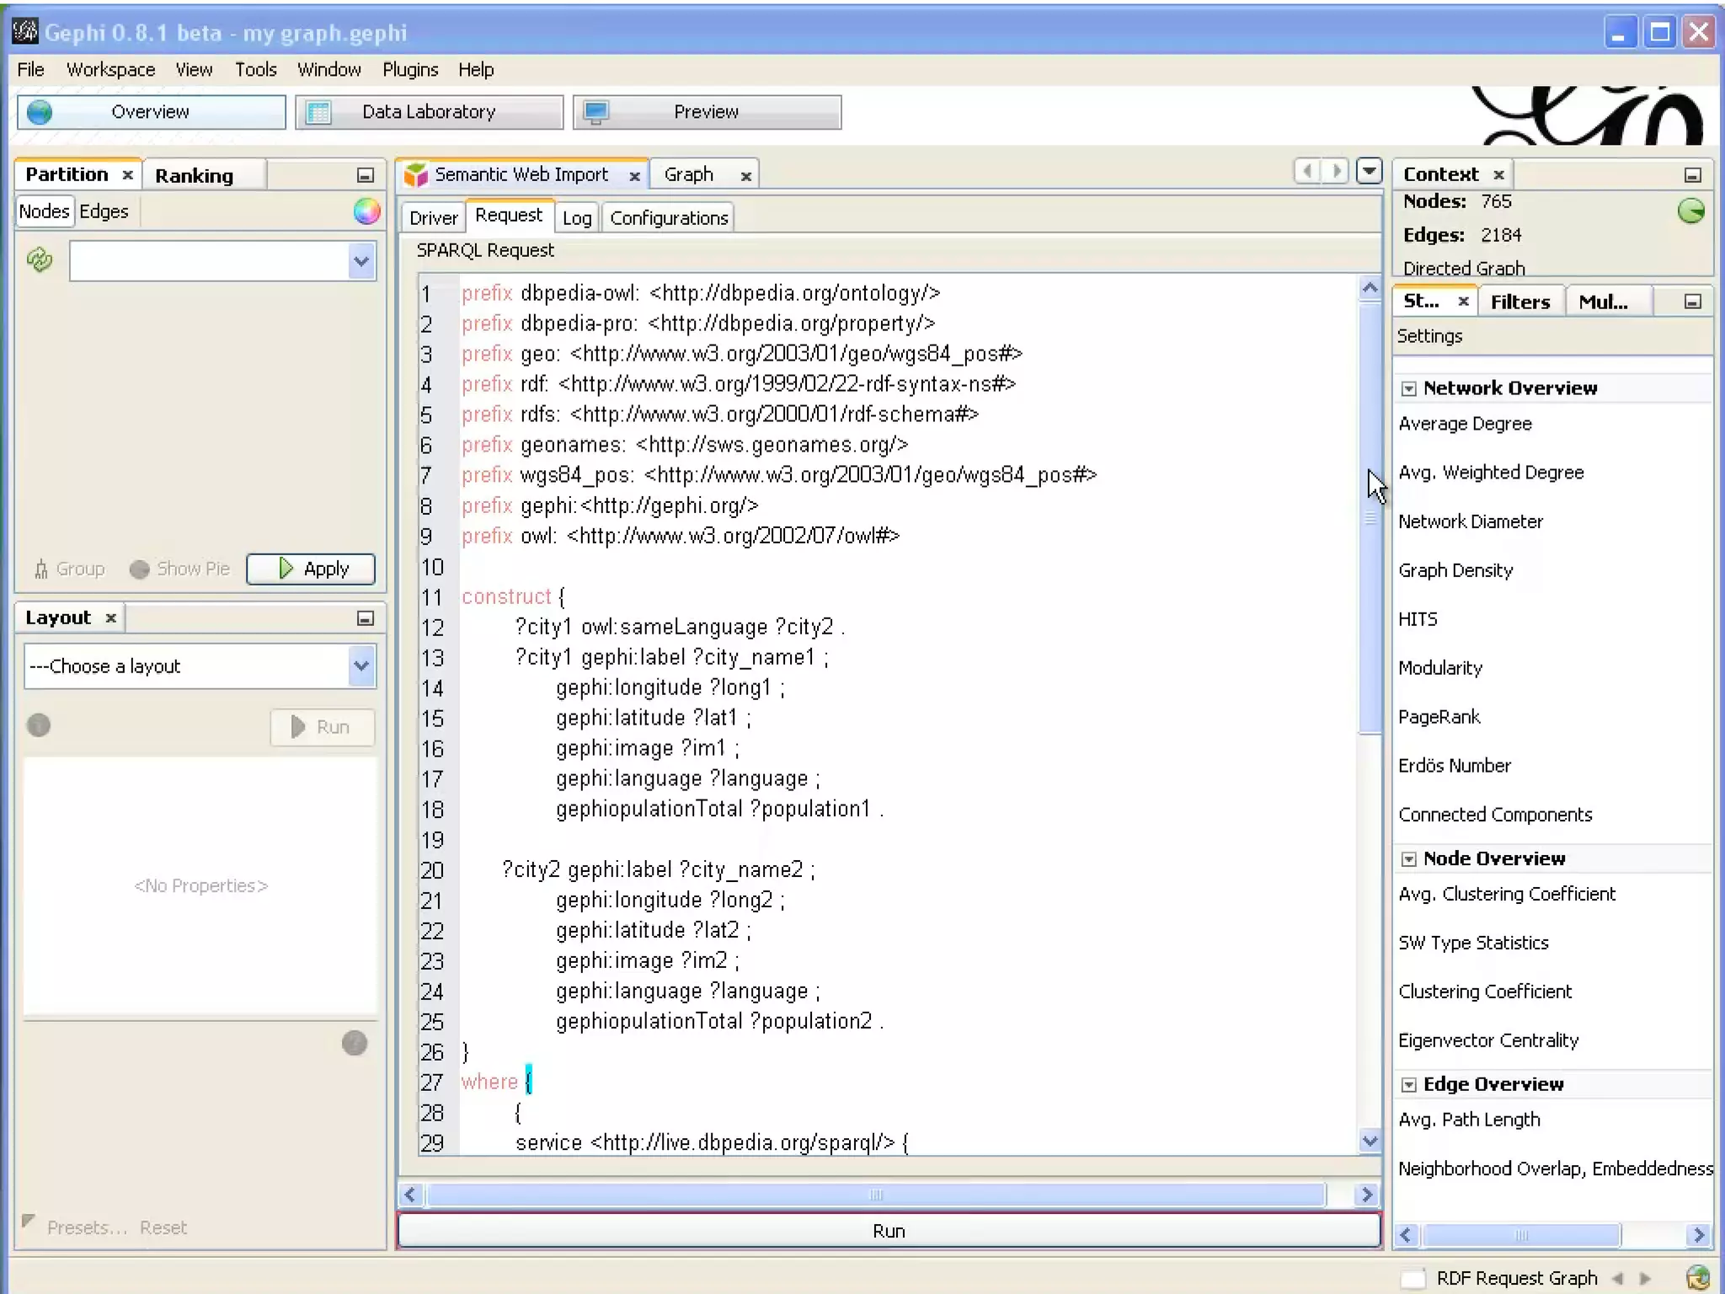This screenshot has width=1725, height=1294.
Task: Click the globe icon in status bar corner
Action: pyautogui.click(x=1697, y=1277)
